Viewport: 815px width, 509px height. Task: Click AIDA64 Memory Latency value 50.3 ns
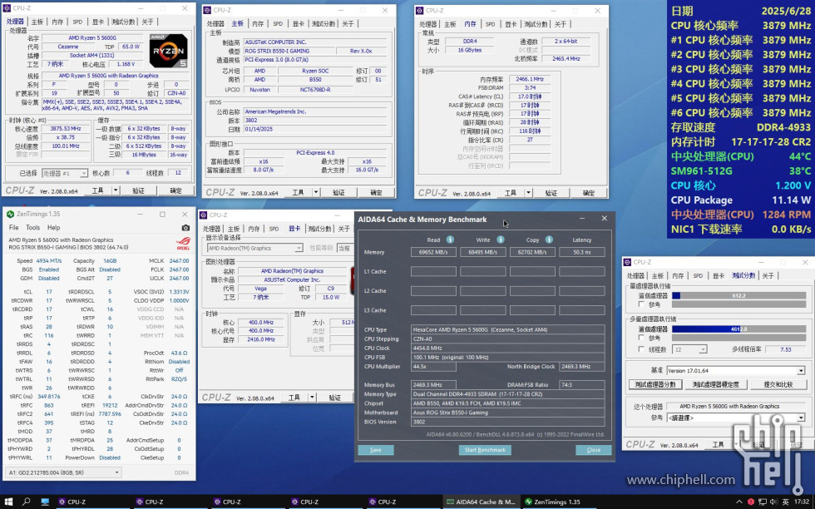[x=581, y=252]
